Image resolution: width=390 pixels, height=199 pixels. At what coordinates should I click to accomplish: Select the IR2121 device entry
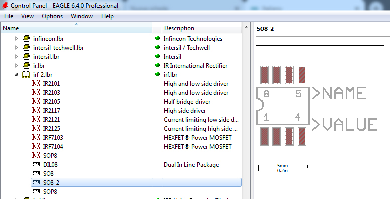pos(136,120)
